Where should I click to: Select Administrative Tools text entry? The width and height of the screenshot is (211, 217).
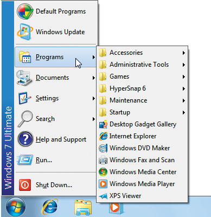click(139, 65)
